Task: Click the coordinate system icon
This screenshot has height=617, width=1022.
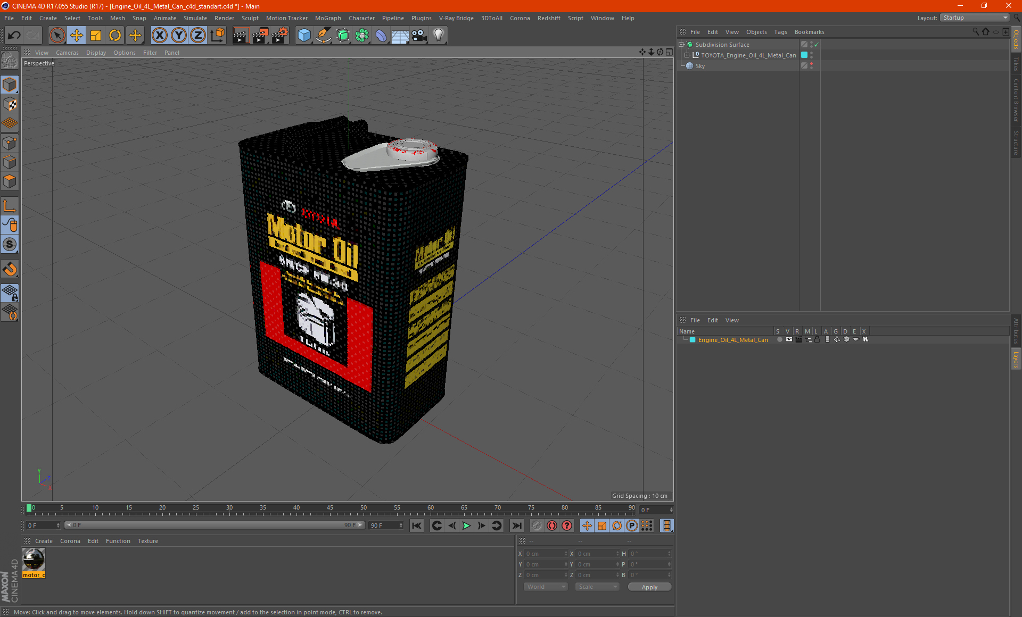Action: coord(218,36)
